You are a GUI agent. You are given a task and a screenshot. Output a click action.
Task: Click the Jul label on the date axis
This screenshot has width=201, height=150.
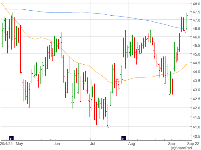pyautogui.click(x=93, y=144)
